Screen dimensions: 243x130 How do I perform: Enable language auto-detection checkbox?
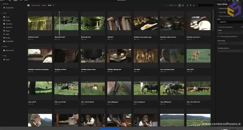[x=218, y=37]
